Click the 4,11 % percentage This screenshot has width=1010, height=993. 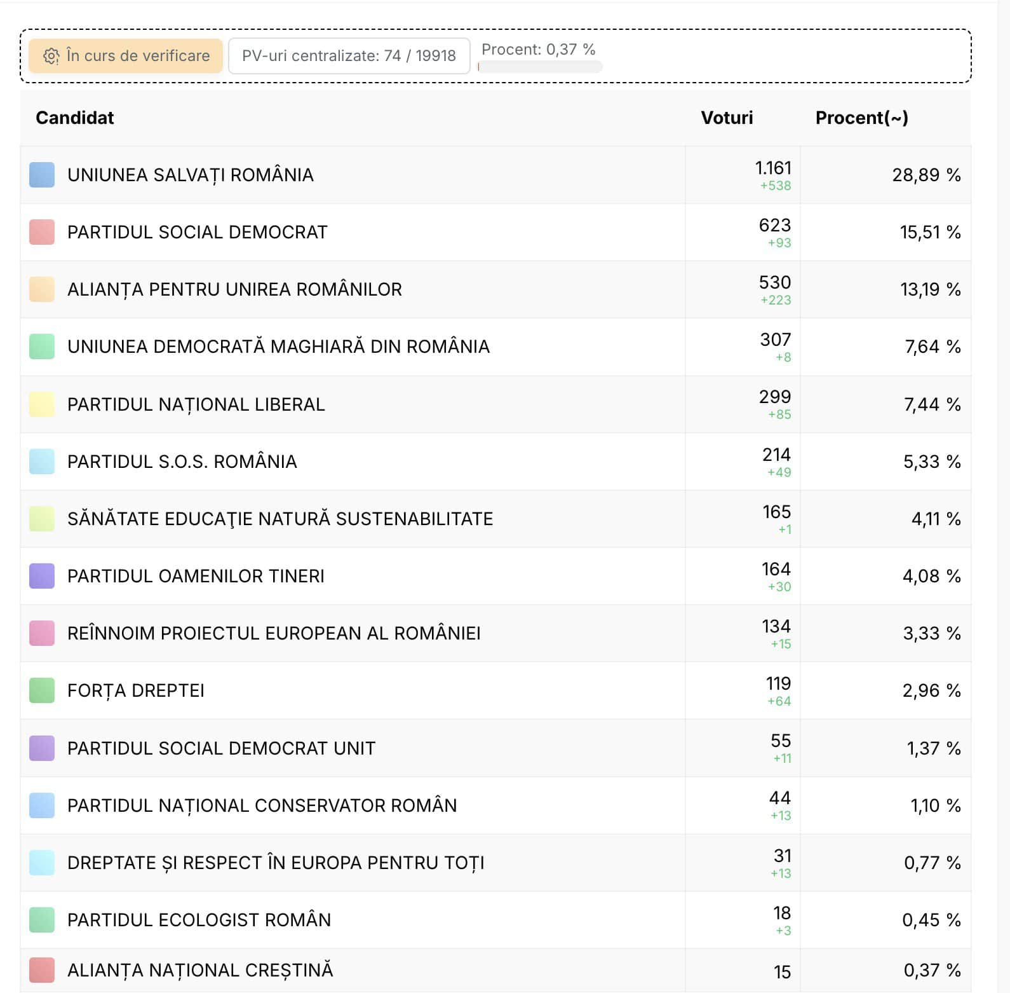[x=936, y=519]
